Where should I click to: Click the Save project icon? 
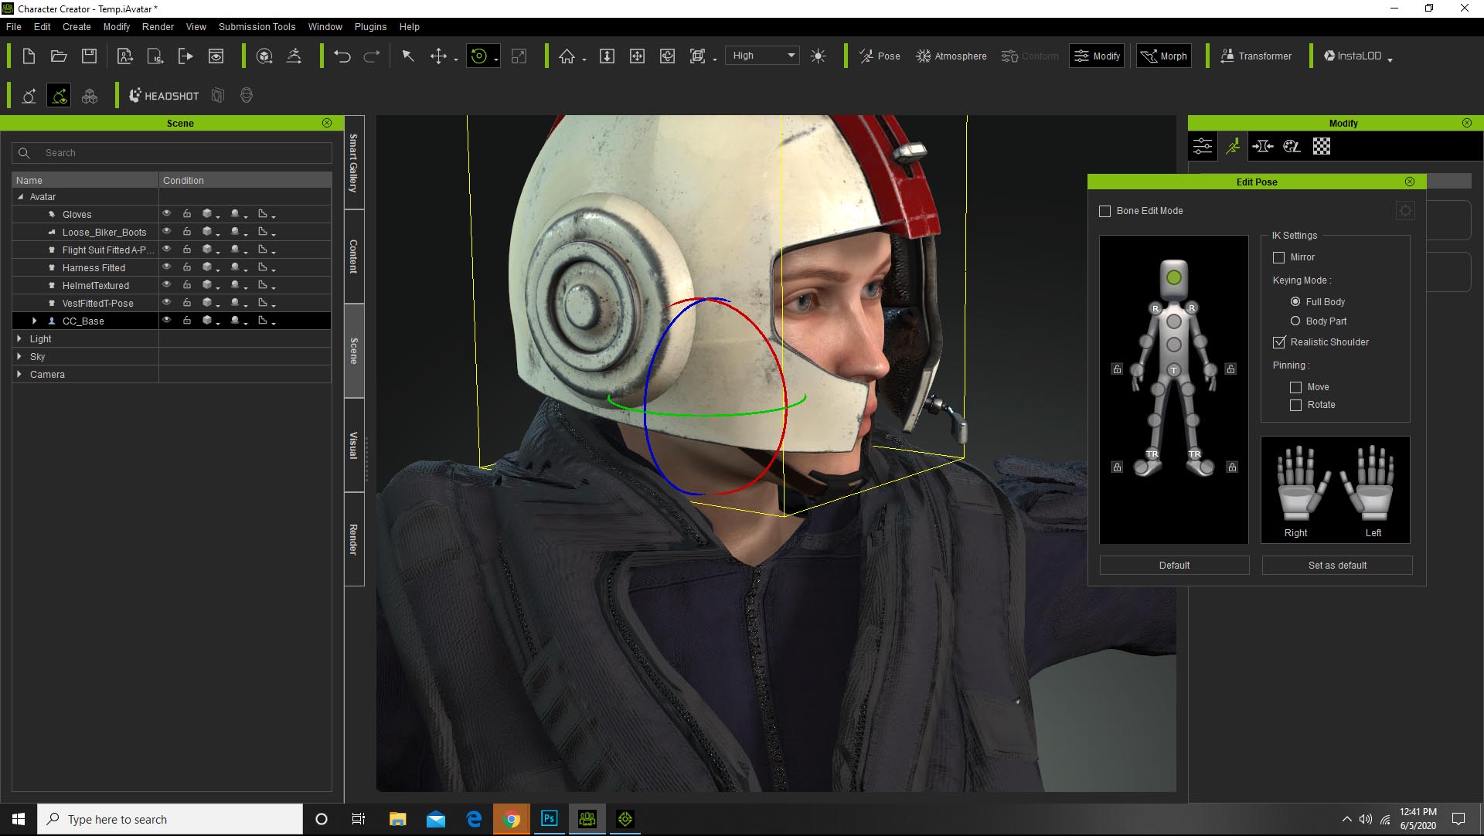coord(90,56)
